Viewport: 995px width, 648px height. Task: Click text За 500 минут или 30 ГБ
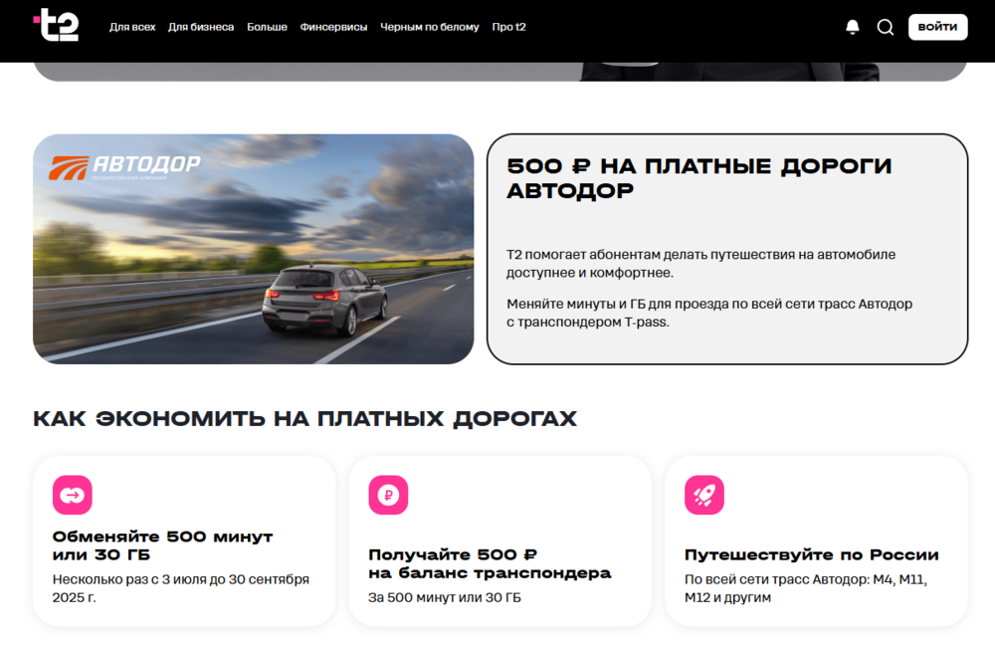[444, 597]
